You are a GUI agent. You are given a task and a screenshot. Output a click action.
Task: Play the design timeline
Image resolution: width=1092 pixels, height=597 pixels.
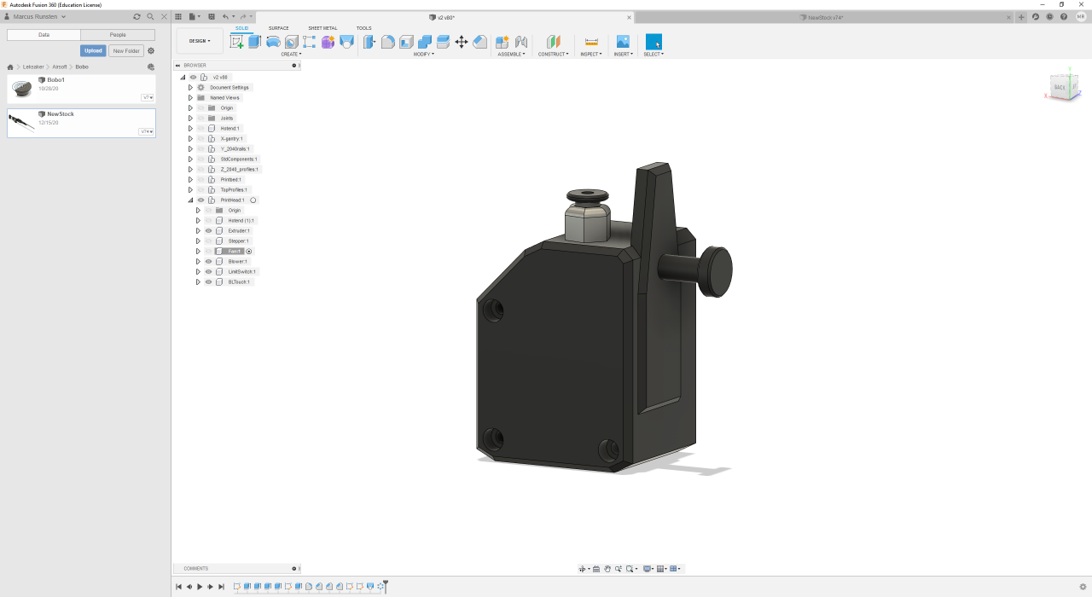[200, 587]
